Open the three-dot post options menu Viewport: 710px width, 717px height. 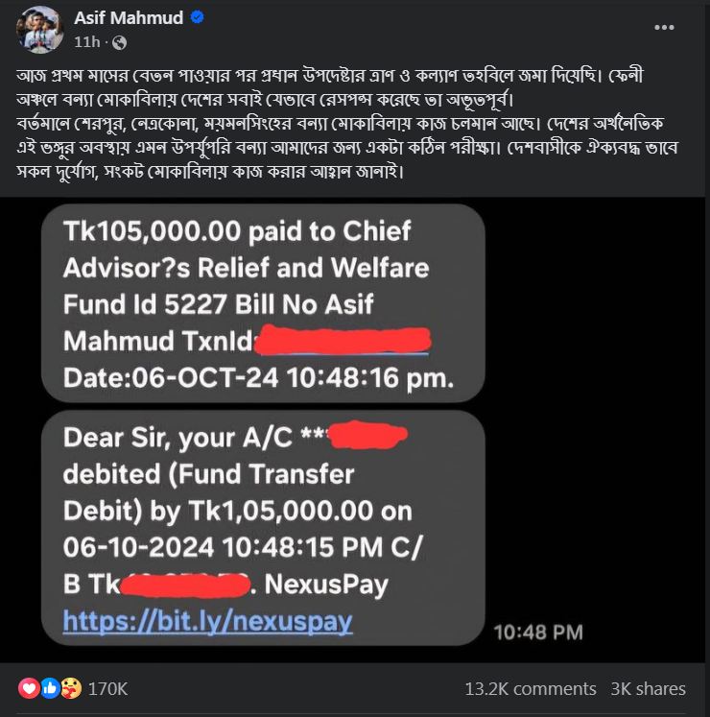click(x=664, y=28)
